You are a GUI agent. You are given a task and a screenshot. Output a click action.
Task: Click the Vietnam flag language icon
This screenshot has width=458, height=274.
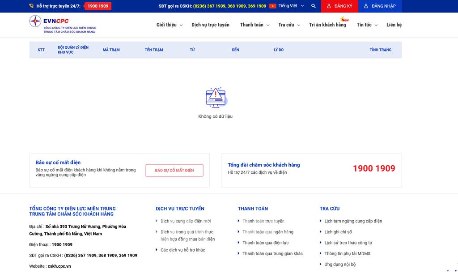click(x=272, y=6)
